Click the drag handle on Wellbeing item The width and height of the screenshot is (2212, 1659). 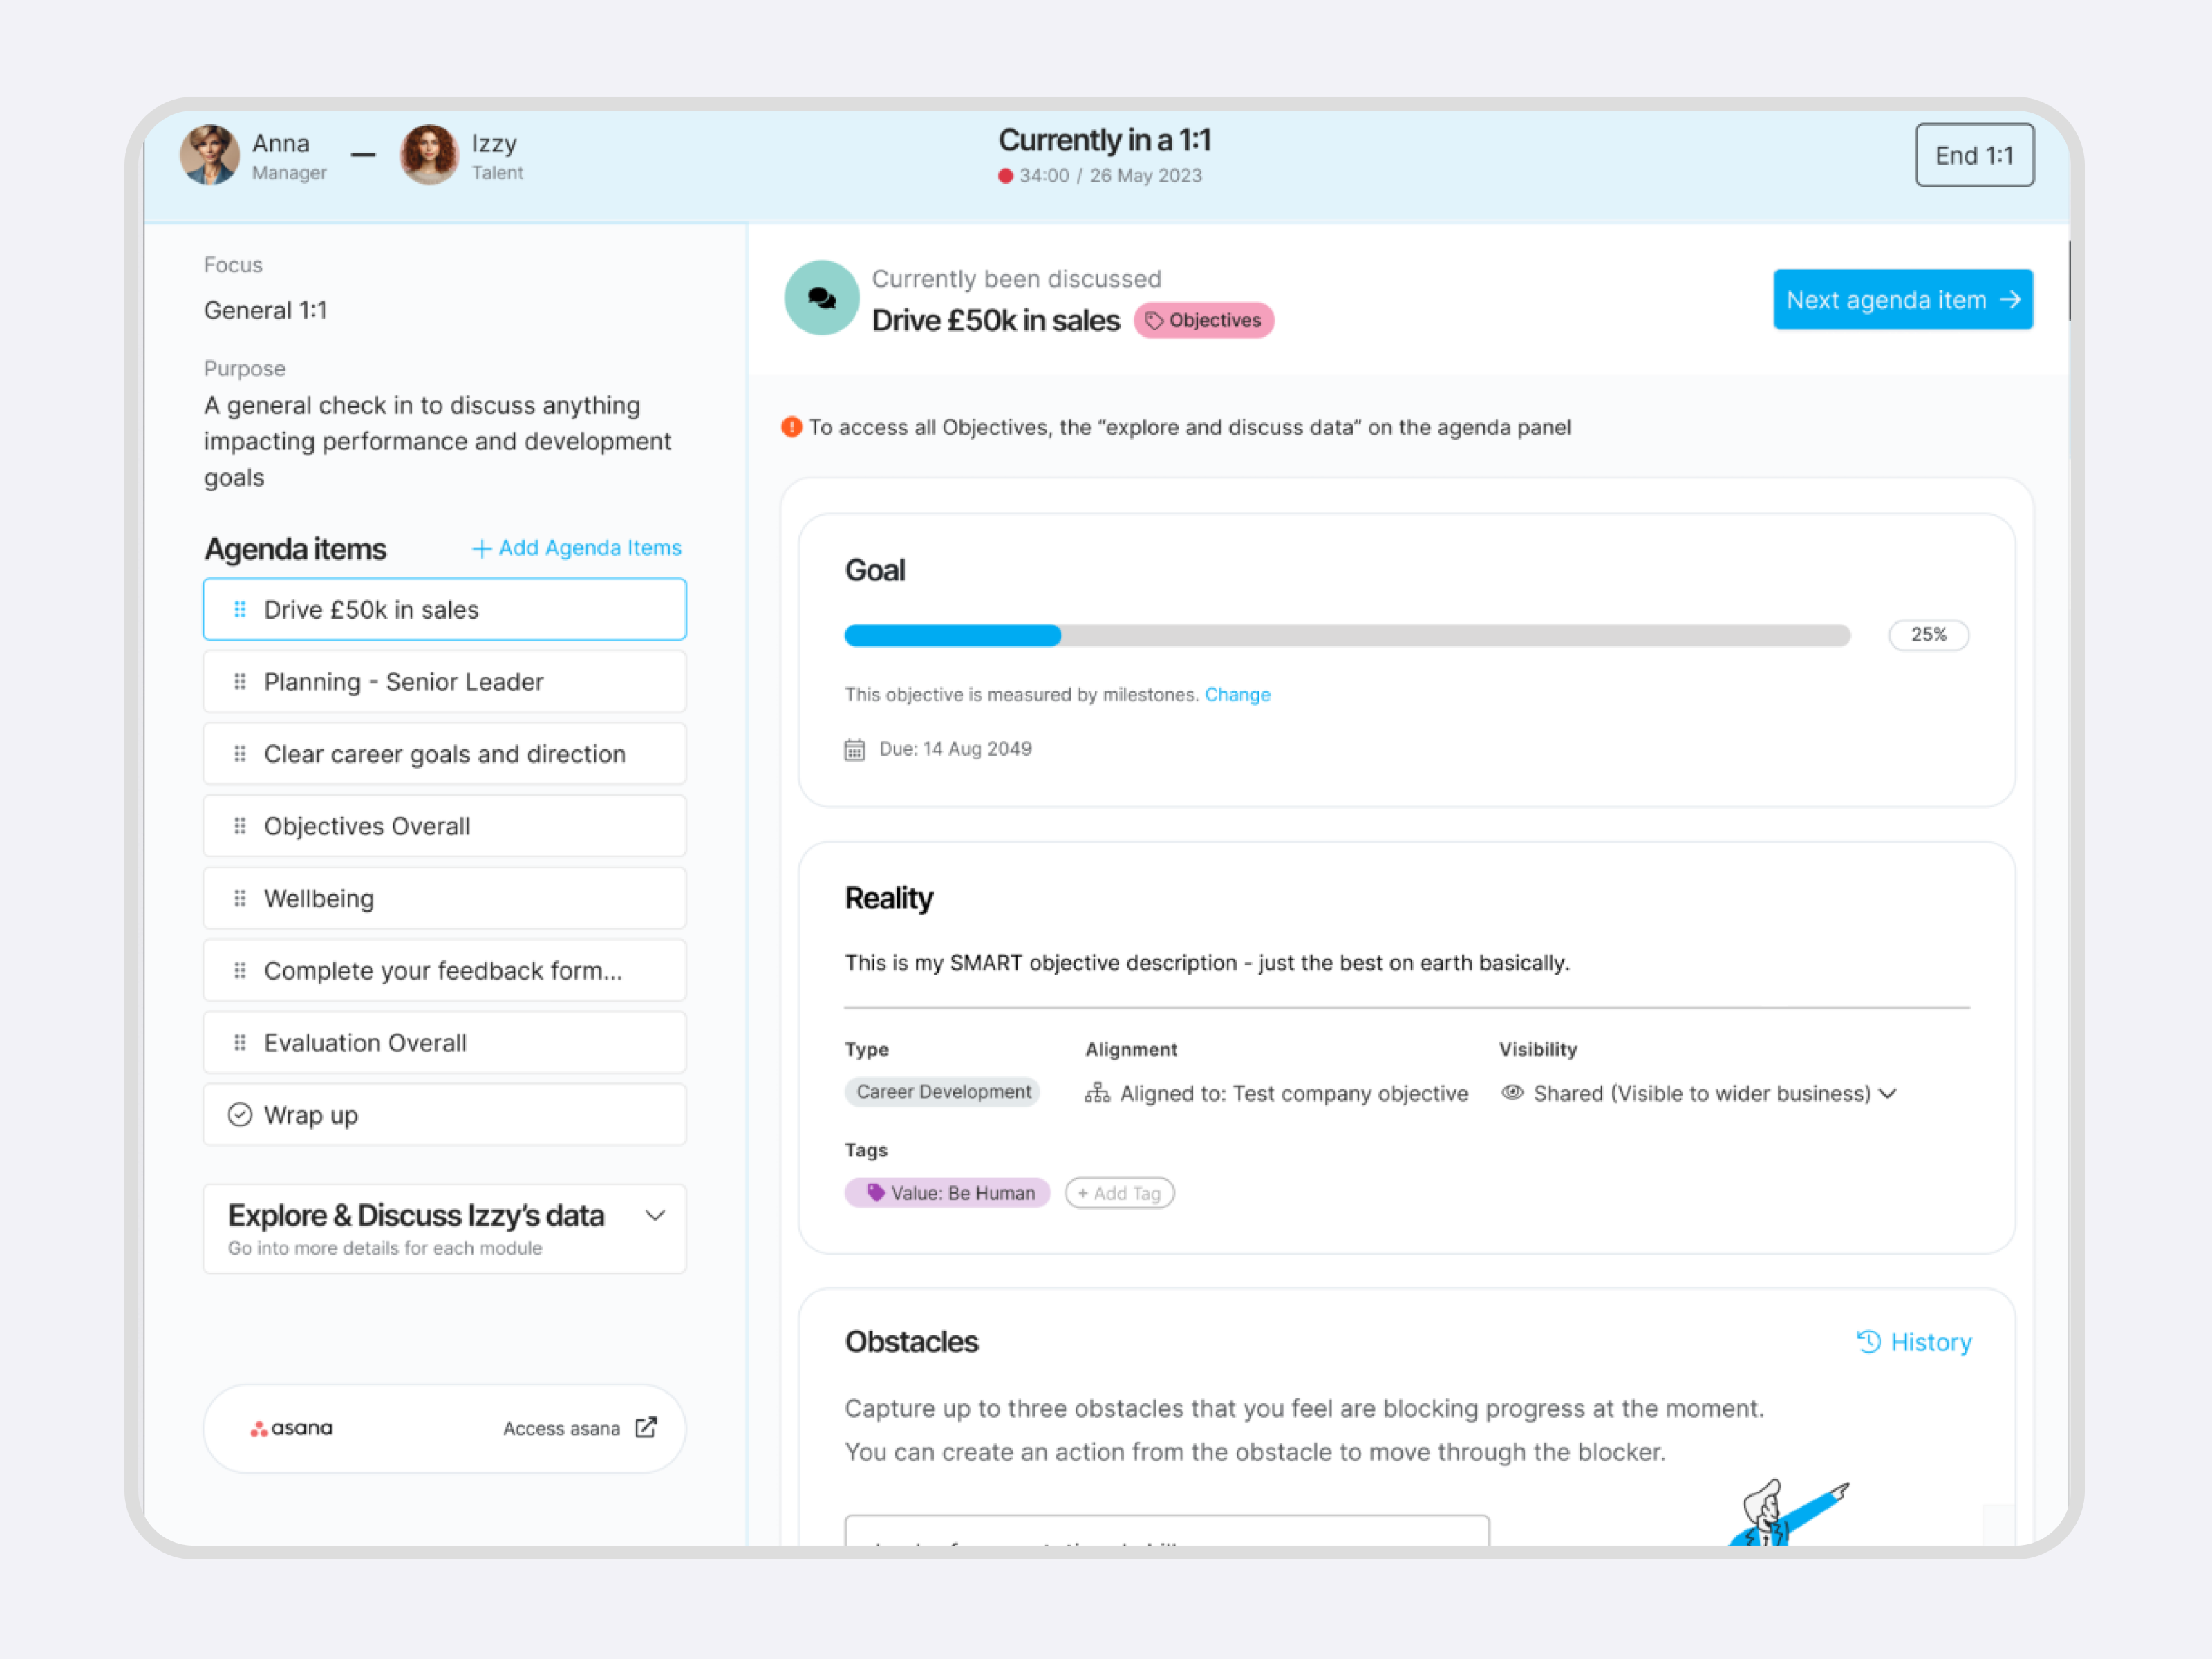(x=240, y=898)
